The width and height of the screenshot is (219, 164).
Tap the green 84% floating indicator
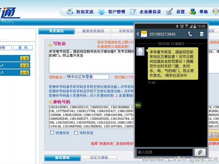coord(138,105)
